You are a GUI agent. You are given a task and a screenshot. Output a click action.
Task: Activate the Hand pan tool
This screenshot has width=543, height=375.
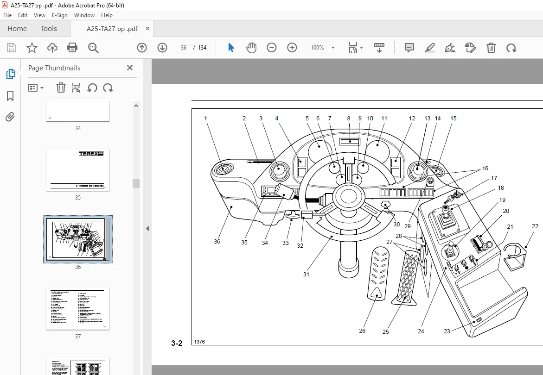[251, 48]
